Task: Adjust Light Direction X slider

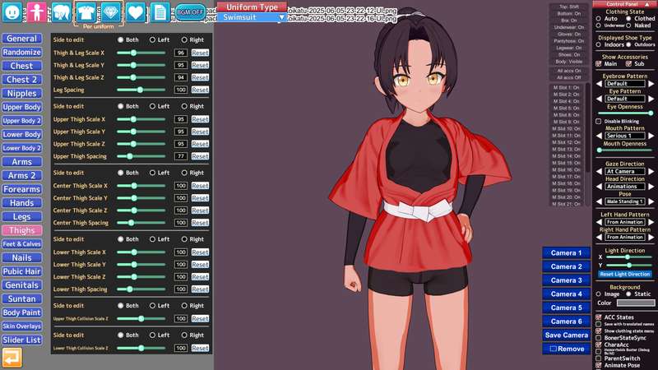Action: (x=628, y=257)
